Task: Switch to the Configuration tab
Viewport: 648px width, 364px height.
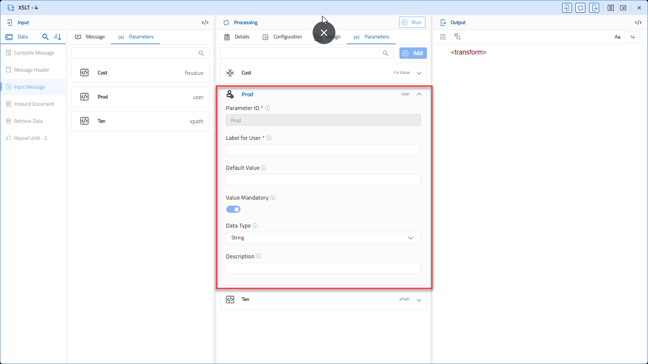Action: [282, 36]
